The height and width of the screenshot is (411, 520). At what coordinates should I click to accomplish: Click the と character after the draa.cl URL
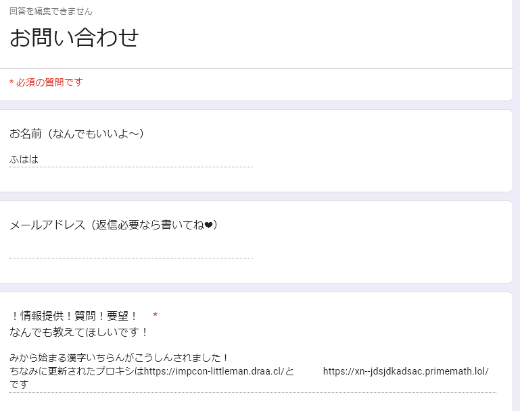289,371
